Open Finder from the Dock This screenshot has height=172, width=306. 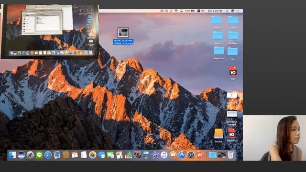pyautogui.click(x=12, y=155)
